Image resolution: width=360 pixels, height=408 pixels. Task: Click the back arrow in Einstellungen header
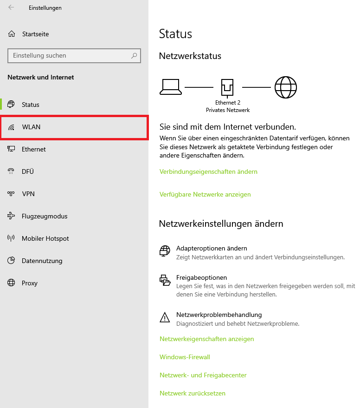point(11,7)
